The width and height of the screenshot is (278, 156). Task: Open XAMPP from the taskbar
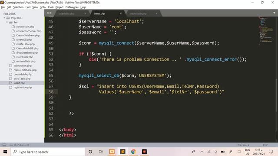pyautogui.click(x=112, y=152)
